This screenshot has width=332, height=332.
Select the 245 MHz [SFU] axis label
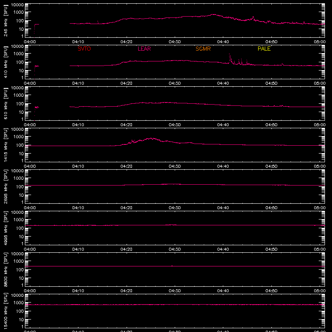point(5,21)
